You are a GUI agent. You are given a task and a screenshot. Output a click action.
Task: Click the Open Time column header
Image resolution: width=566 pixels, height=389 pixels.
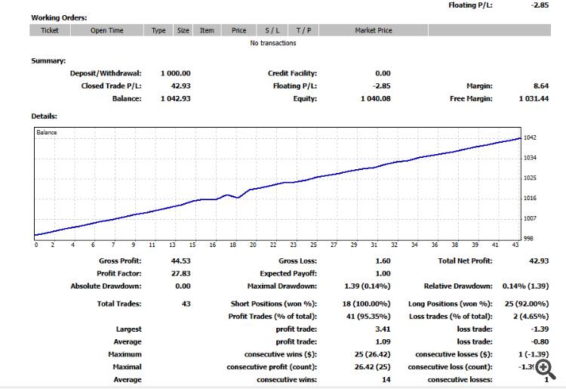pyautogui.click(x=107, y=30)
